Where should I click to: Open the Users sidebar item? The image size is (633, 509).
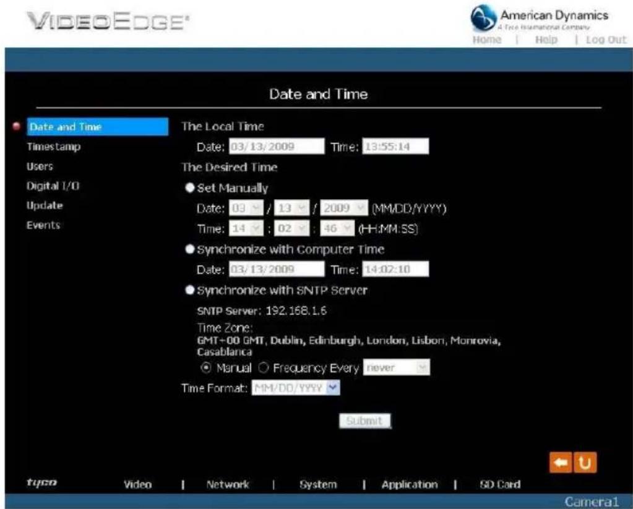click(40, 166)
